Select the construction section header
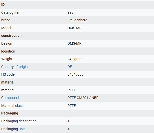Viewport: 154px width, 133px height. pos(11,36)
